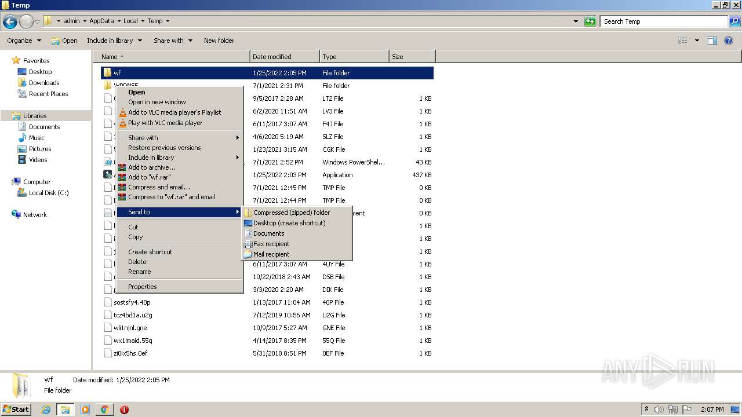Screen dimensions: 742x417
Task: Open the media player taskbar icon
Action: (85, 409)
